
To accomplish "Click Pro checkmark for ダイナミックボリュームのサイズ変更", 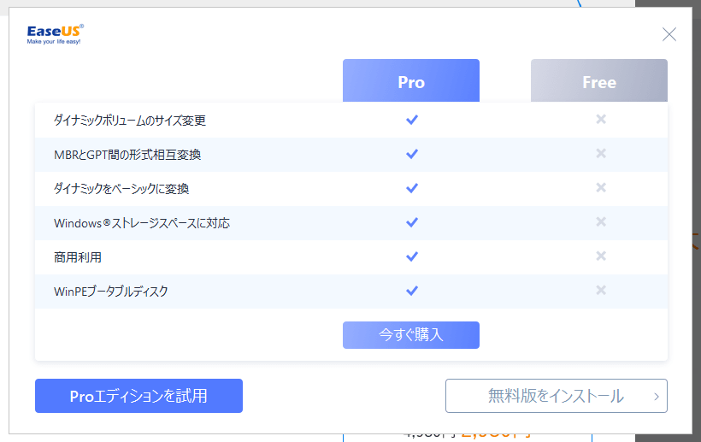I will click(412, 120).
